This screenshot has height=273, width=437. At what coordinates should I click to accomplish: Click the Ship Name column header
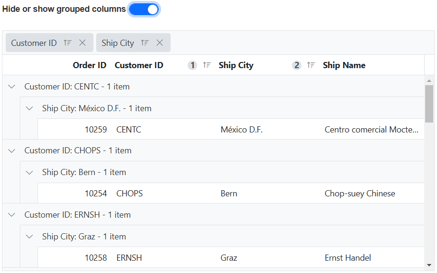[x=344, y=65]
